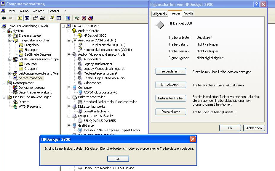The height and width of the screenshot is (171, 275).
Task: Close the HPDeskjet 3900 message box
Action: tap(193, 139)
